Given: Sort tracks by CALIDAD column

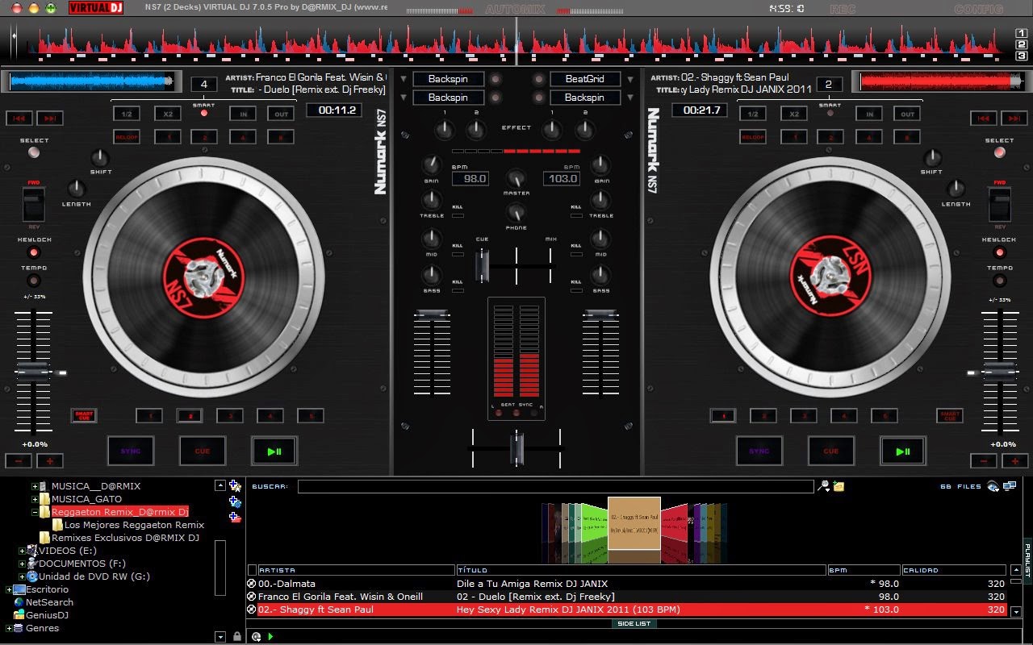Looking at the screenshot, I should (955, 570).
